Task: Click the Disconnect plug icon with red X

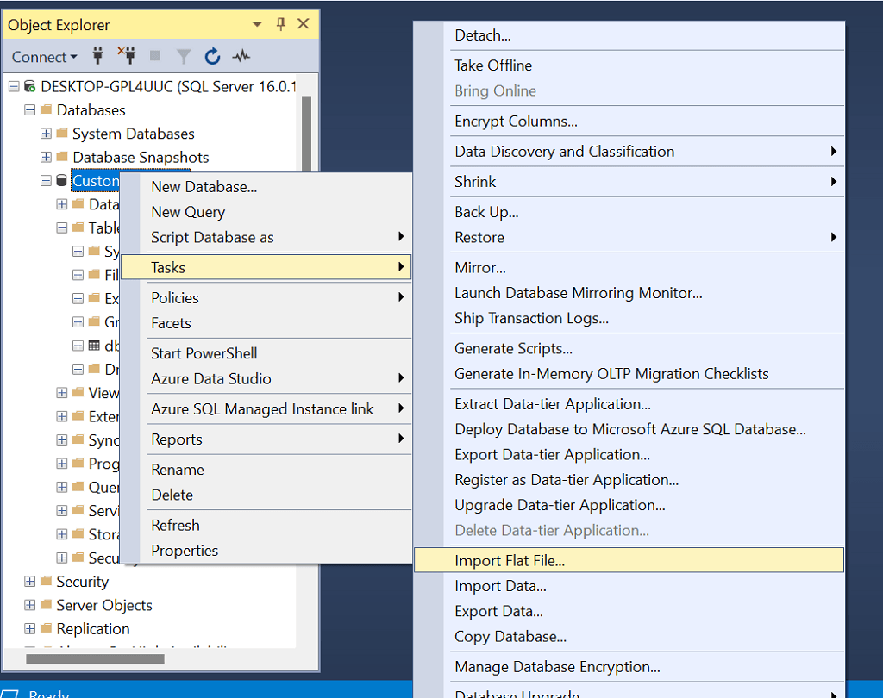Action: [x=127, y=55]
